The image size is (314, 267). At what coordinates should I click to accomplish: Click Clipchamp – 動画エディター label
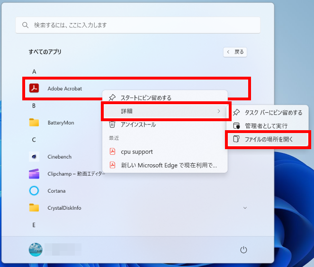tap(76, 174)
